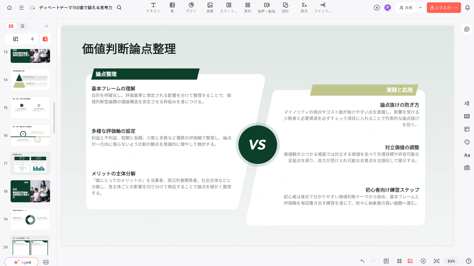Select slide 20 thumbnail

coord(30,246)
